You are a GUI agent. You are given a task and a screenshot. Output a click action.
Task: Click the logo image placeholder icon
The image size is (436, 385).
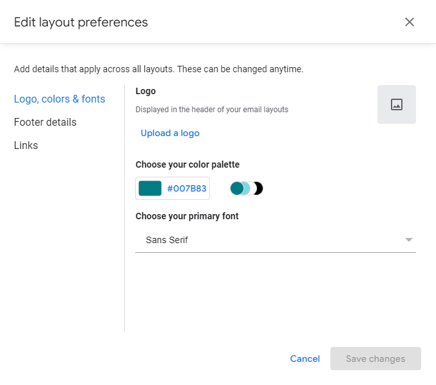pos(396,104)
